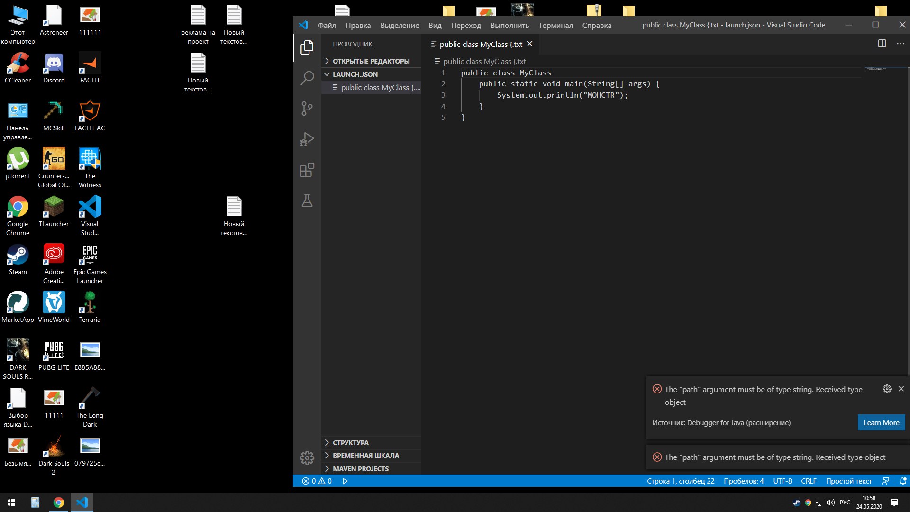Open the Справка menu

point(597,25)
